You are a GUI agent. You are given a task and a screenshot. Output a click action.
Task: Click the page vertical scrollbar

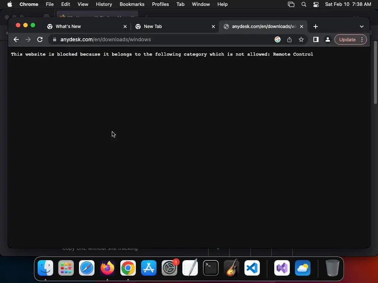click(375, 72)
